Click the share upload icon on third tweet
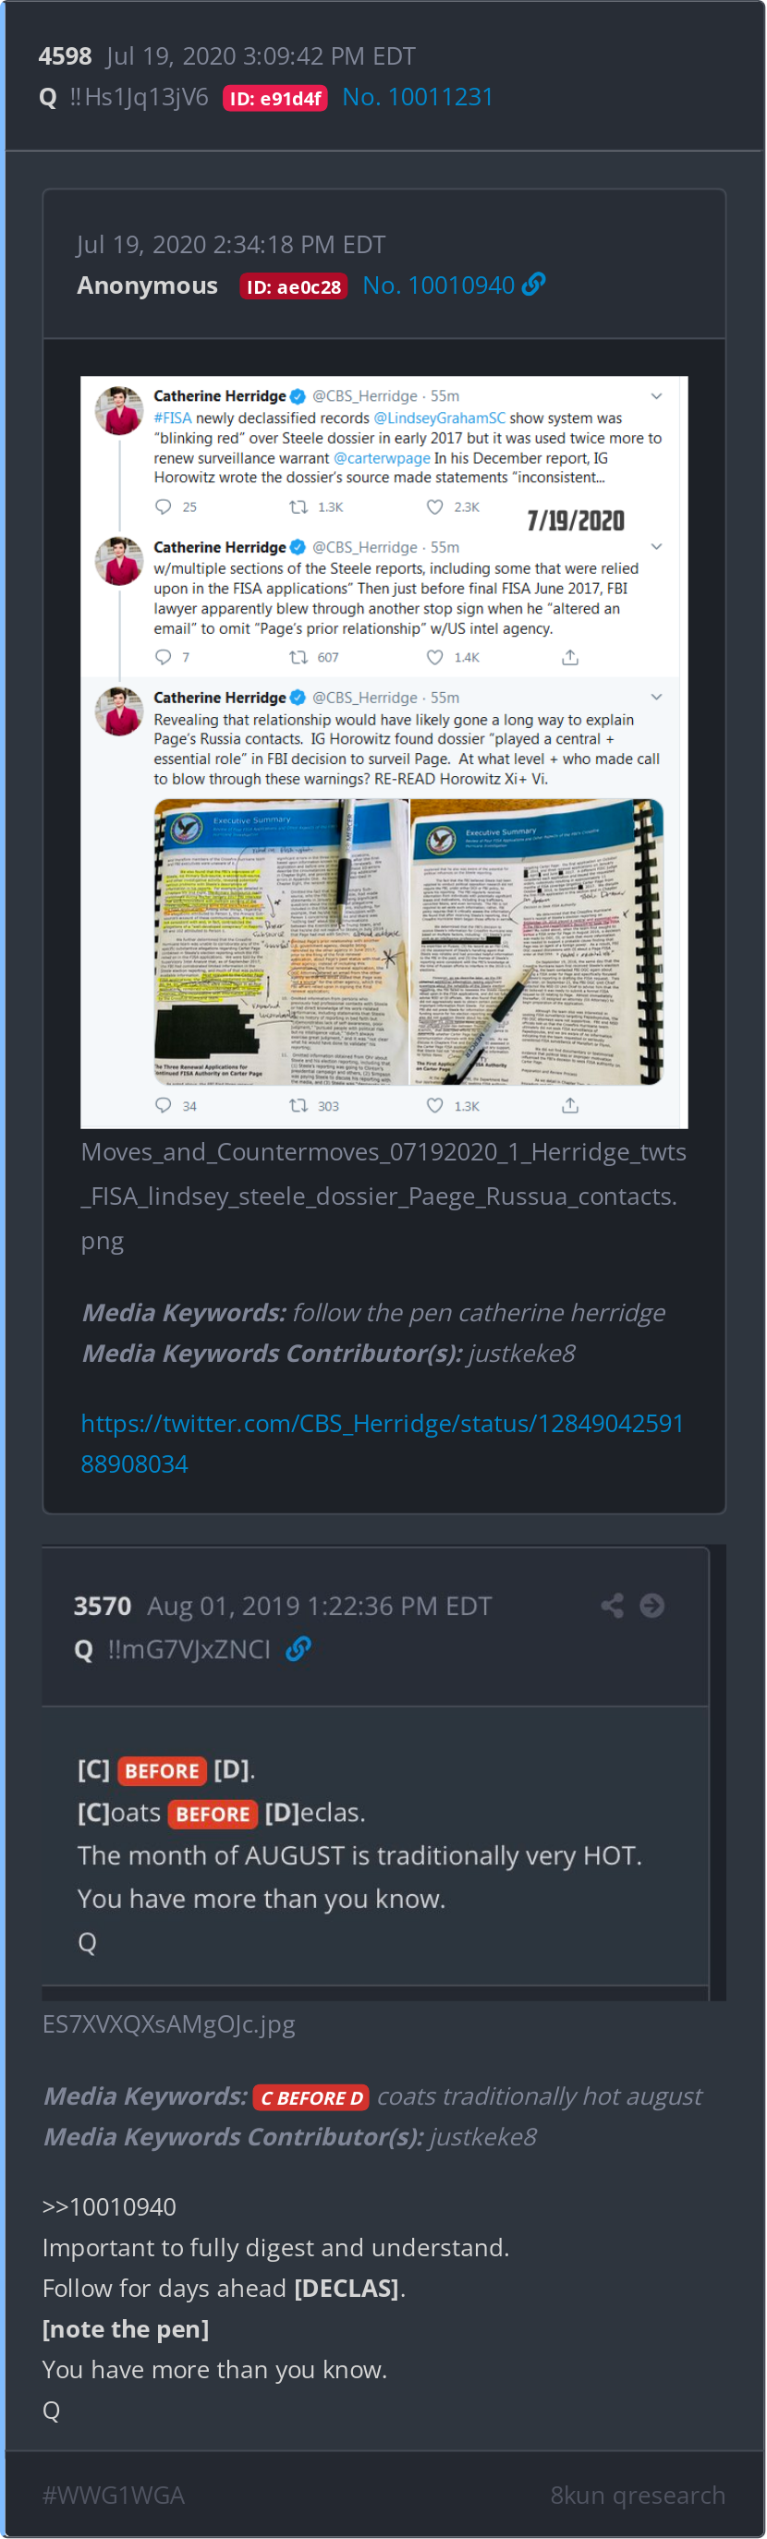Image resolution: width=767 pixels, height=2539 pixels. pos(570,1106)
